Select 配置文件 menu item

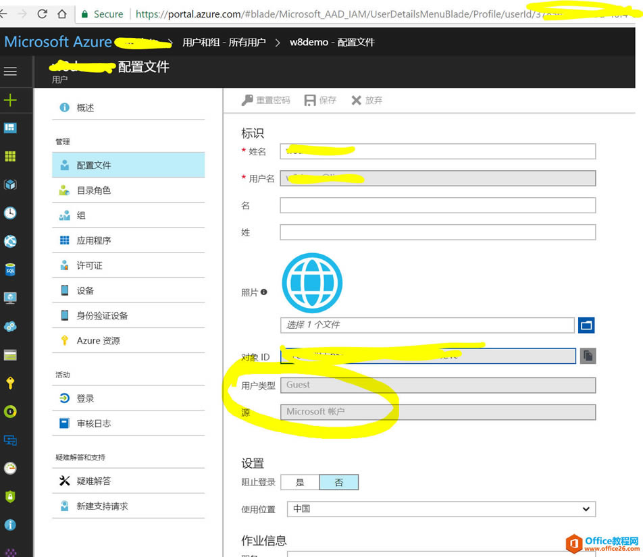[128, 165]
